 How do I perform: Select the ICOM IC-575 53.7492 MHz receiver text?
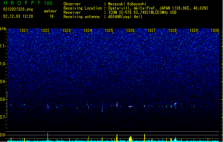click(142, 12)
